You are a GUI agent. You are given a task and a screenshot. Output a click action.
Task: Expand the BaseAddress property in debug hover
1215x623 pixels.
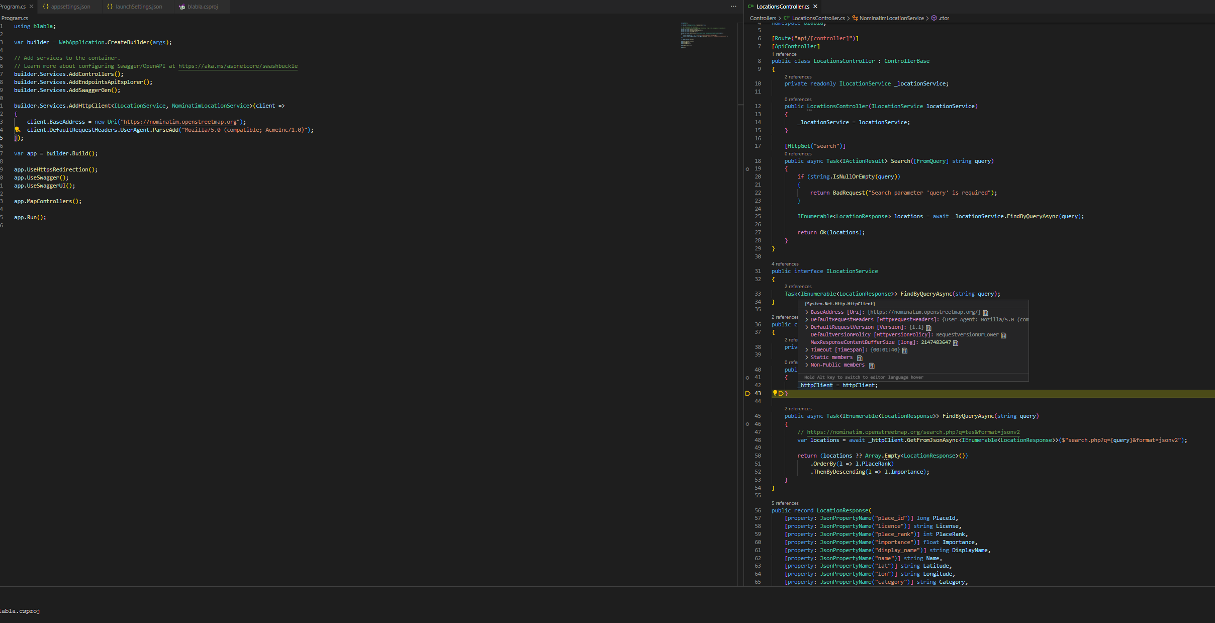(807, 312)
